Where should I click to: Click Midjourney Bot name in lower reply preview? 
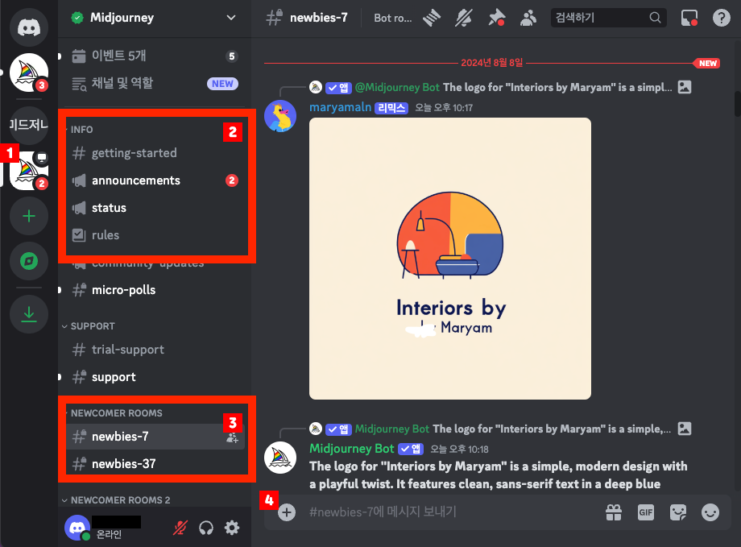pos(391,429)
